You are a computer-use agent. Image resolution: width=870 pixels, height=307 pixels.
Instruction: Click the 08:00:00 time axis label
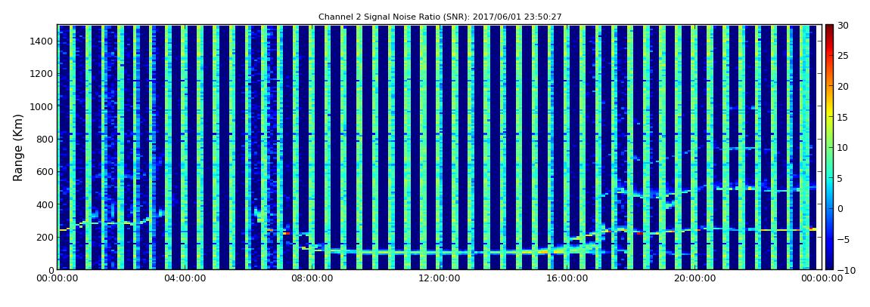[x=312, y=278]
